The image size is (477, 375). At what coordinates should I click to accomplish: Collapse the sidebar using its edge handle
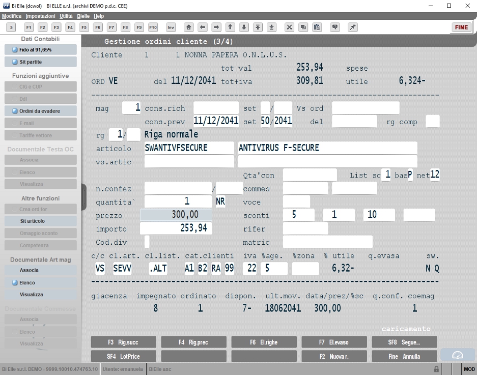84,197
